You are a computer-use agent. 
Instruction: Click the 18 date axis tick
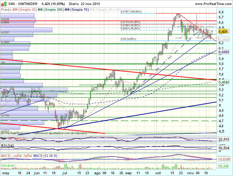click(206, 173)
